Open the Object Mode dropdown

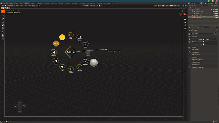(10, 6)
